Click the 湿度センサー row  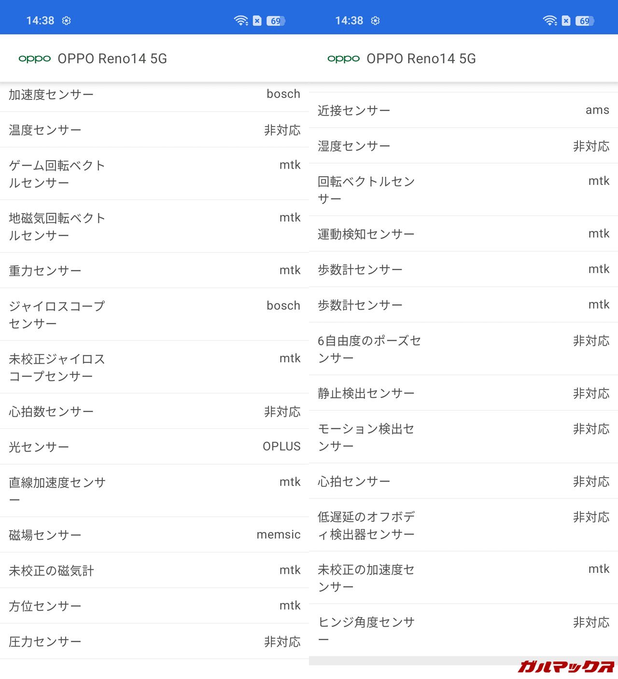coord(463,146)
